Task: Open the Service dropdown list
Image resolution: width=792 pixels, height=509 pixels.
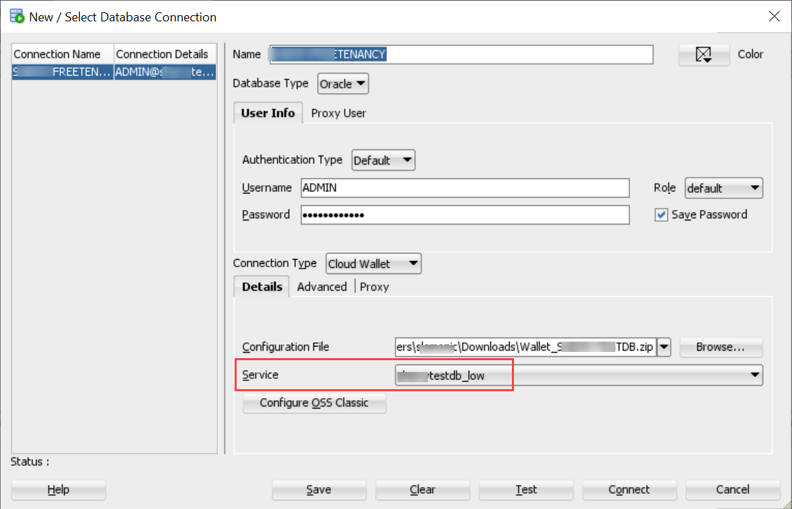Action: pyautogui.click(x=579, y=375)
